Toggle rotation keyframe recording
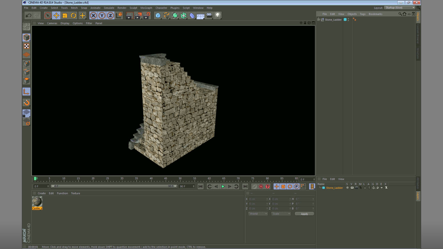This screenshot has height=249, width=443. pos(290,186)
